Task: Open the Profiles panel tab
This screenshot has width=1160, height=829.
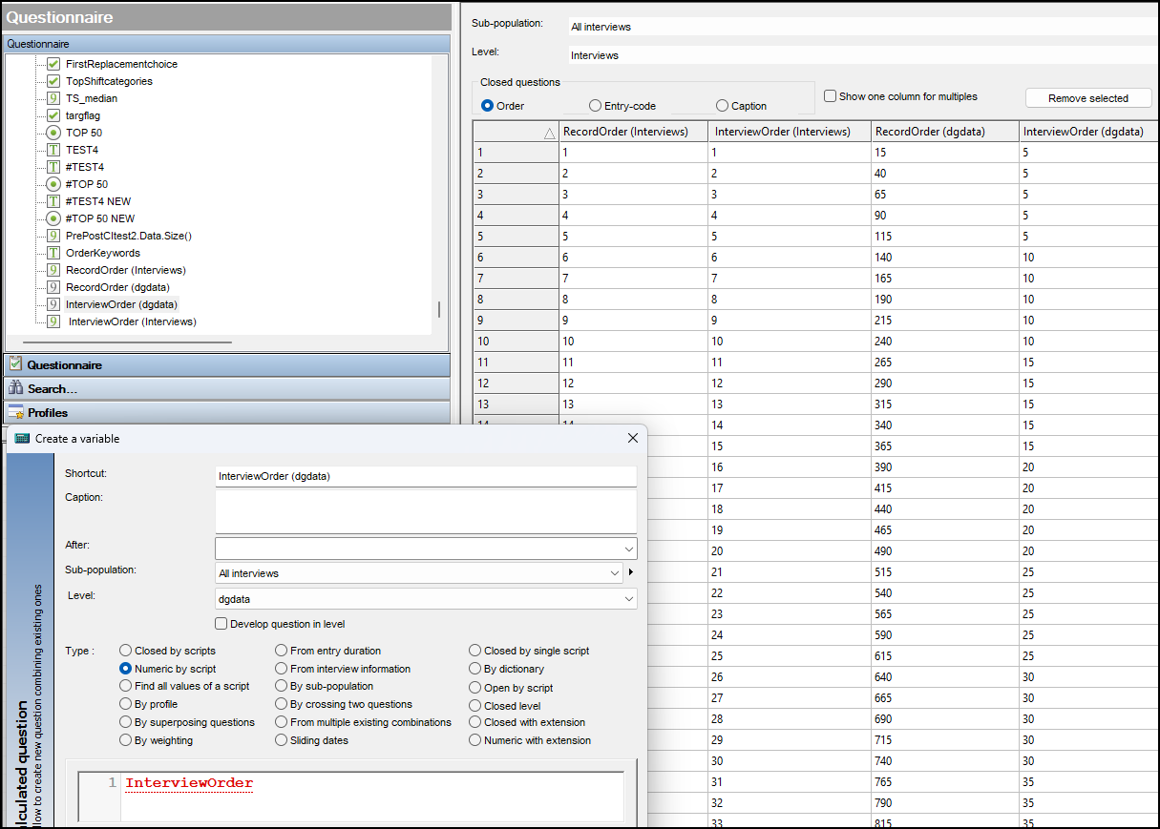Action: point(227,412)
